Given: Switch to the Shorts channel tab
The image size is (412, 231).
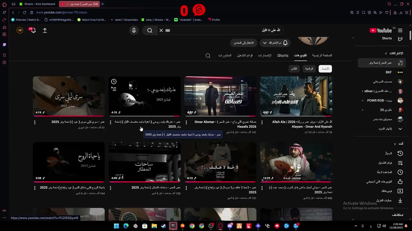Looking at the screenshot, I should [283, 56].
